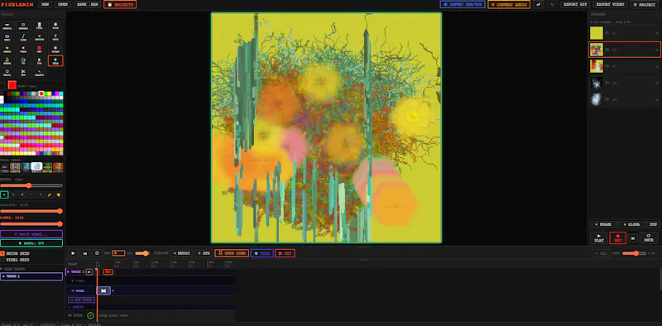
Task: Click the pixel clip on timeline
Action: pyautogui.click(x=104, y=290)
